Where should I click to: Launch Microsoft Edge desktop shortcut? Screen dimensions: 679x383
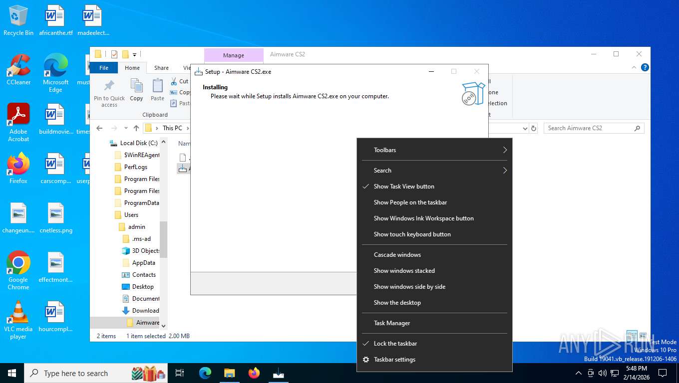tap(55, 73)
